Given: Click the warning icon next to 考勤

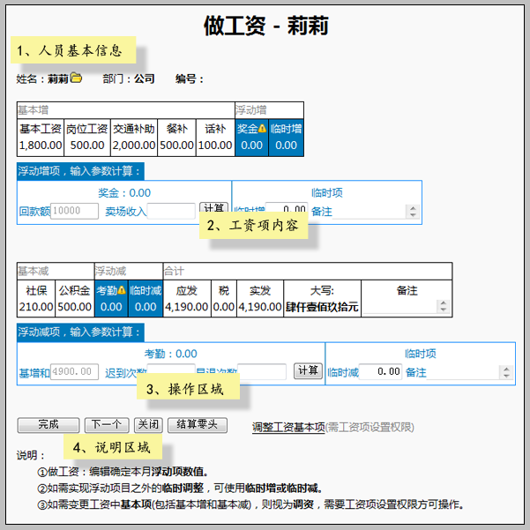Looking at the screenshot, I should tap(121, 290).
